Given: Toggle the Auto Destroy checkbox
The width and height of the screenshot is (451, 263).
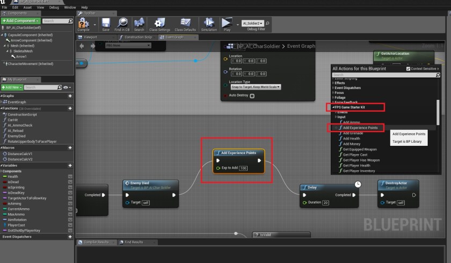Looking at the screenshot, I should coord(252,96).
